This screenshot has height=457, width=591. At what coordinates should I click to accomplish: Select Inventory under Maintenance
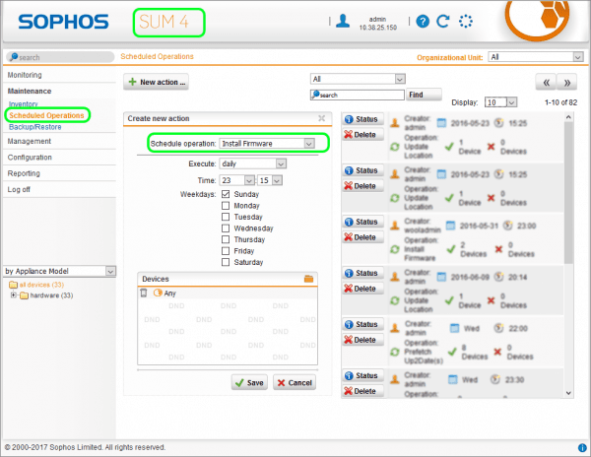tap(23, 104)
